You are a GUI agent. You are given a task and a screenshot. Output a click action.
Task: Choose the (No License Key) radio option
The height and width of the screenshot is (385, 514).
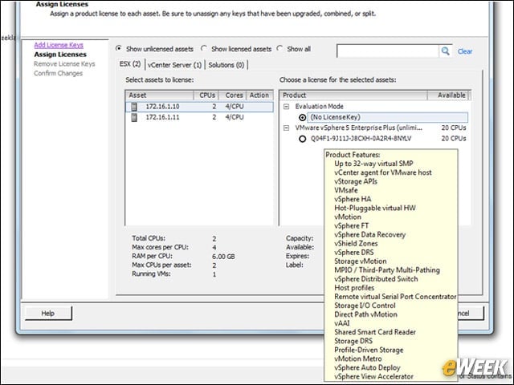click(302, 117)
